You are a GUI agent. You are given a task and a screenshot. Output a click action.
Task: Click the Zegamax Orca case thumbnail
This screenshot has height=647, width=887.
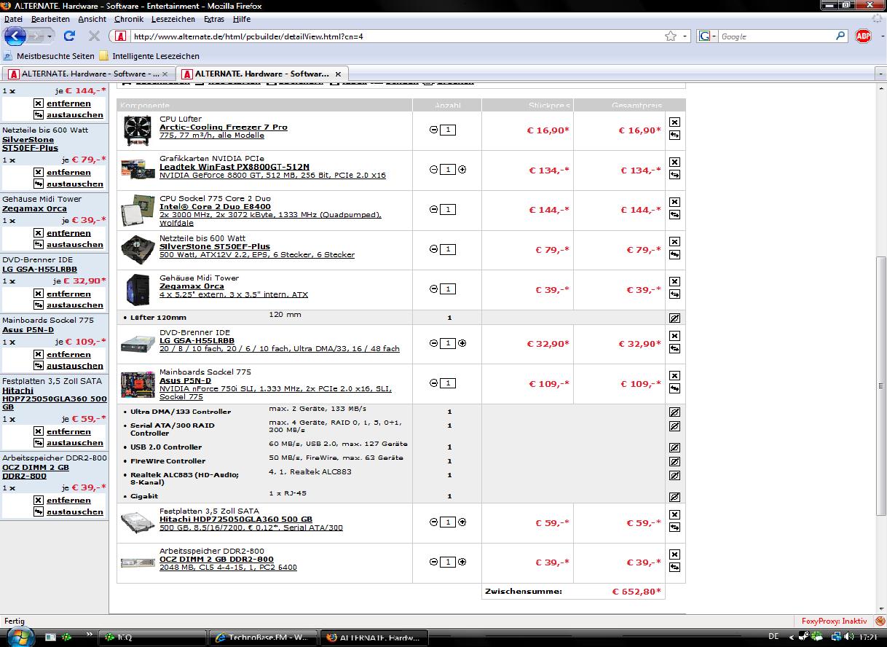point(137,289)
